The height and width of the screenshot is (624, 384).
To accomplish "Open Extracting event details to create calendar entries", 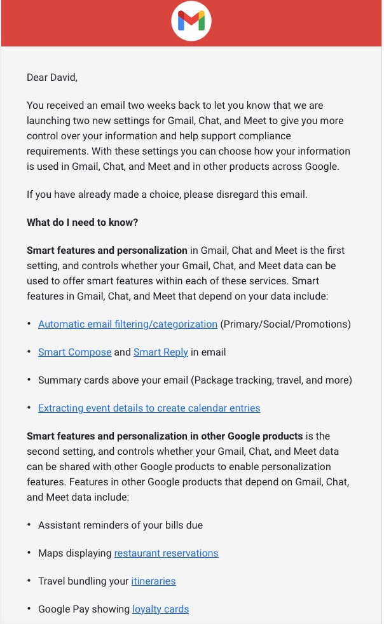I will click(x=149, y=408).
